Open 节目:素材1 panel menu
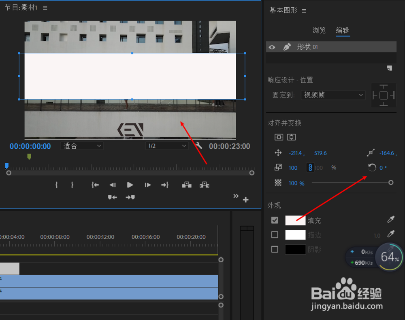The image size is (405, 320). (45, 8)
